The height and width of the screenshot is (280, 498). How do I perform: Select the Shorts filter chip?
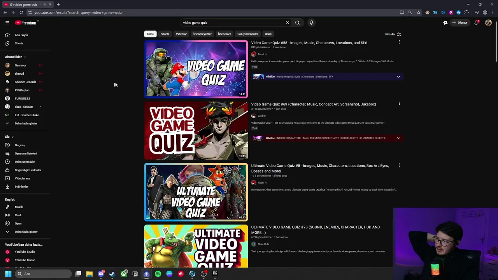(165, 34)
